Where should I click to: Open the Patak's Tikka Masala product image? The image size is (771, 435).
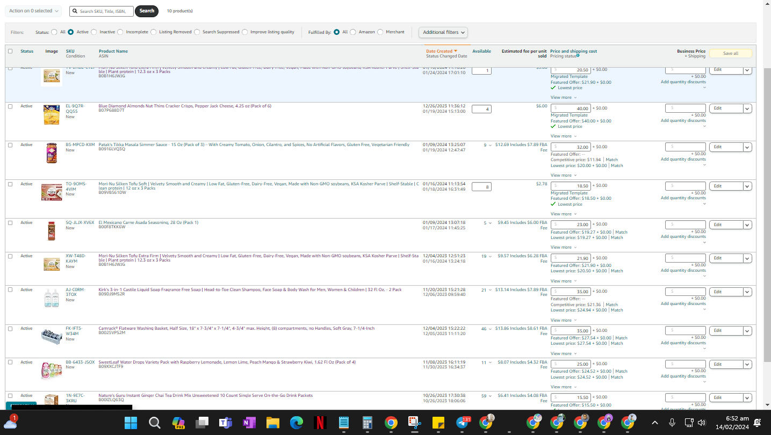coord(52,154)
